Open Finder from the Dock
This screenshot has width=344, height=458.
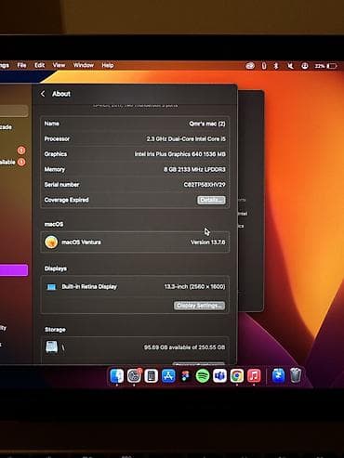pyautogui.click(x=117, y=375)
